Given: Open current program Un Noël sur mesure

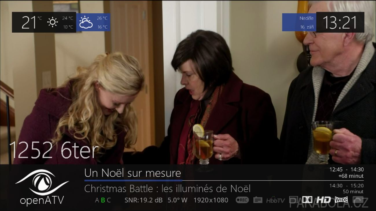Looking at the screenshot, I should tap(132, 173).
